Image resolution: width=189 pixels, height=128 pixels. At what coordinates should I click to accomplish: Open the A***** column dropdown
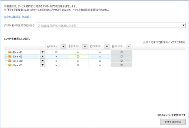(63, 46)
